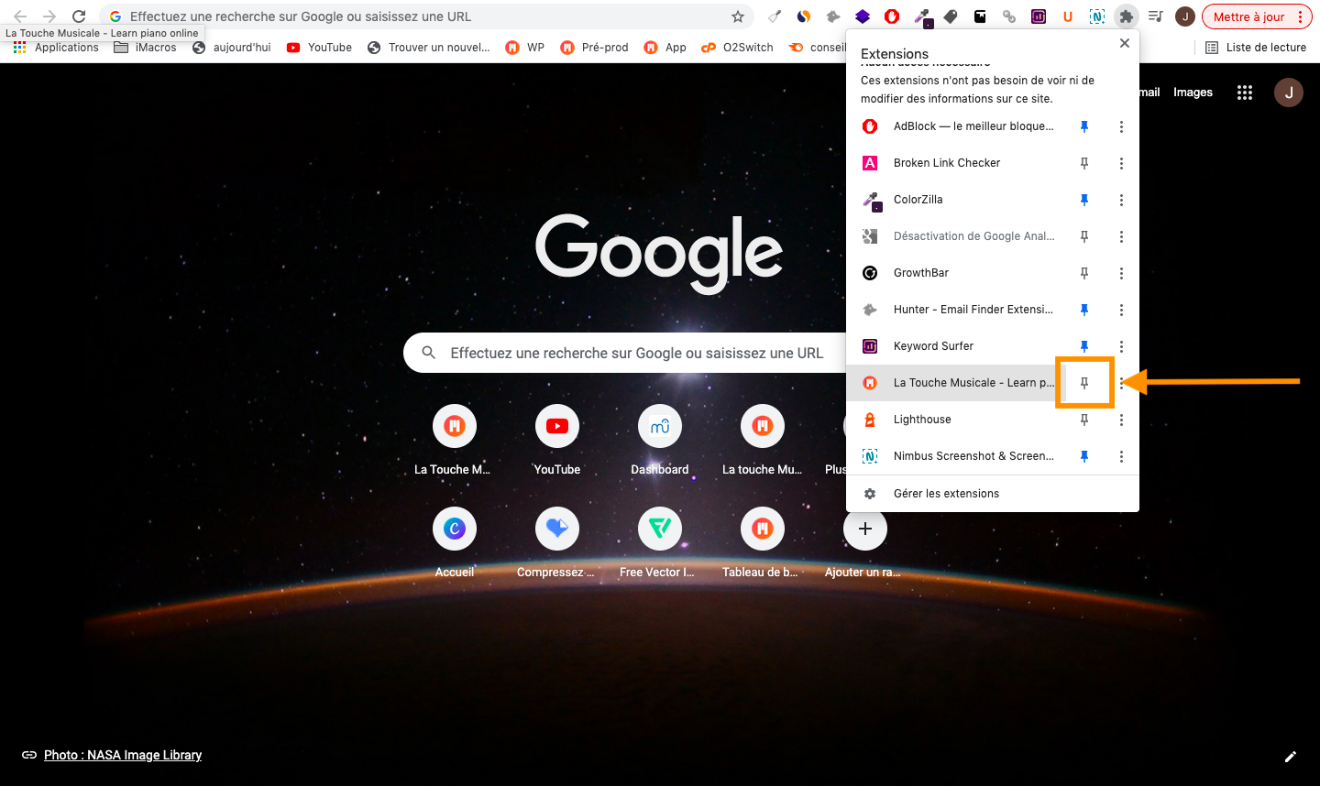Open more options for AdBlock
The width and height of the screenshot is (1320, 786).
[1121, 126]
